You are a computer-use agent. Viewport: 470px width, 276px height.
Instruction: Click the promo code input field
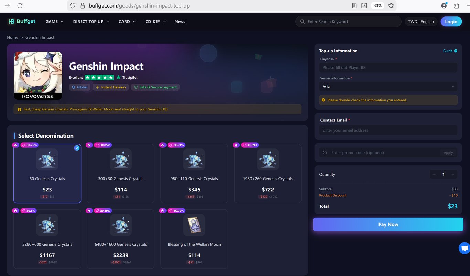pyautogui.click(x=385, y=153)
